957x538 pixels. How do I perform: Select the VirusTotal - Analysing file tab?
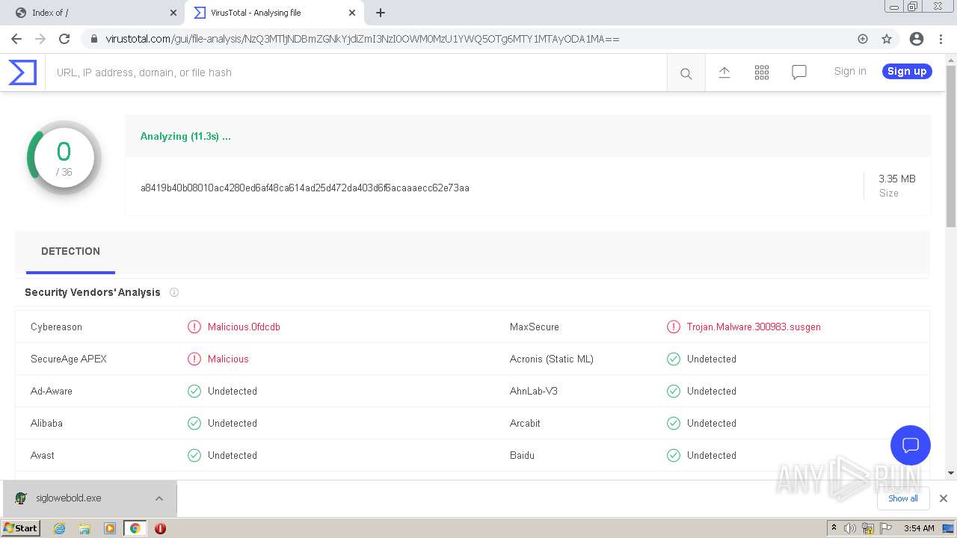coord(274,13)
